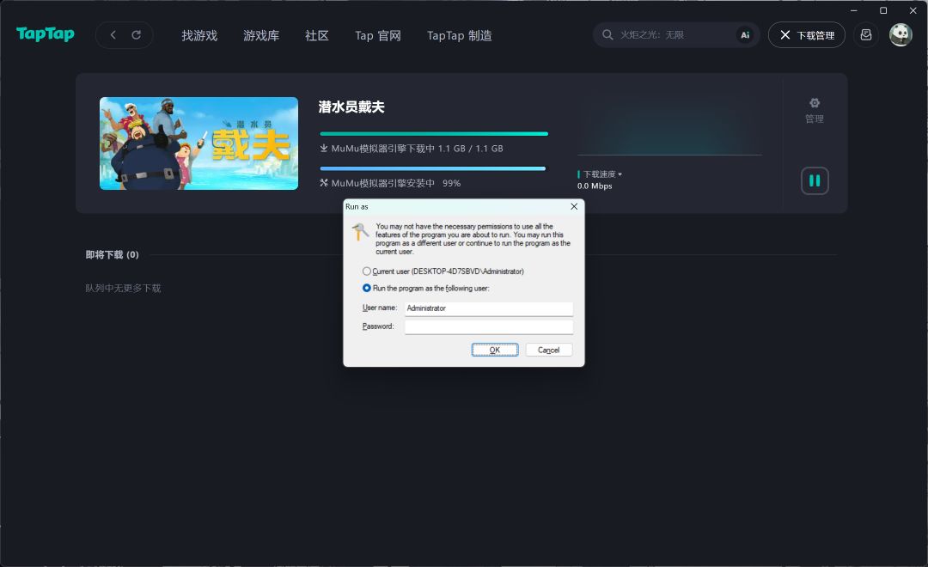The height and width of the screenshot is (567, 928).
Task: Click the TapTap logo
Action: pyautogui.click(x=46, y=34)
